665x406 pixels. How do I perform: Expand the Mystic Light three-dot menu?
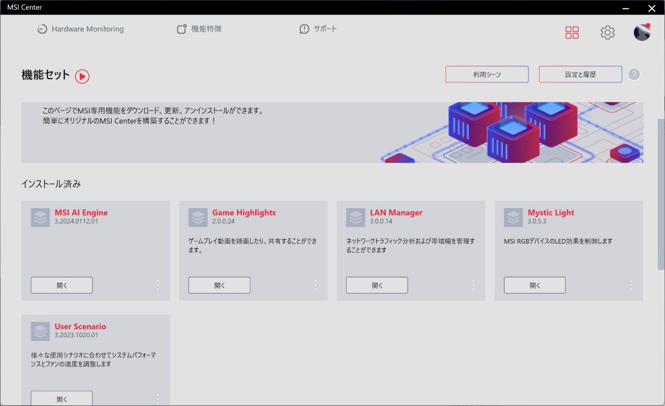coord(631,285)
